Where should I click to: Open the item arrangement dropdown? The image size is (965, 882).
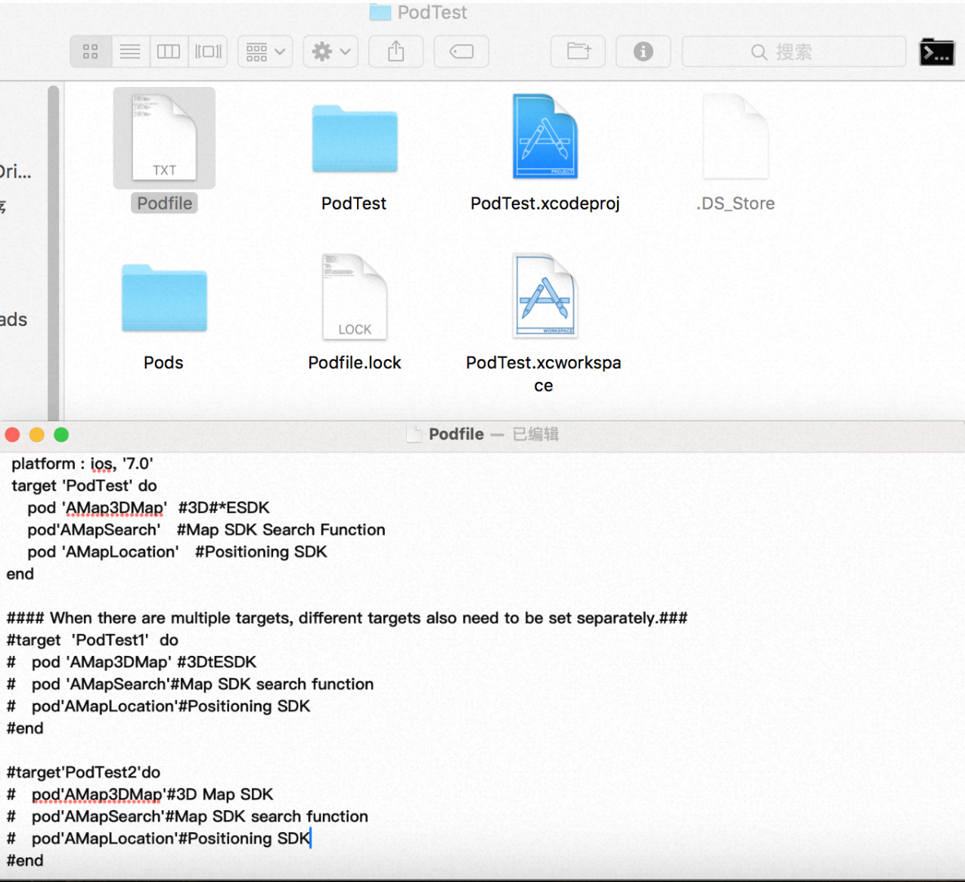[x=265, y=51]
